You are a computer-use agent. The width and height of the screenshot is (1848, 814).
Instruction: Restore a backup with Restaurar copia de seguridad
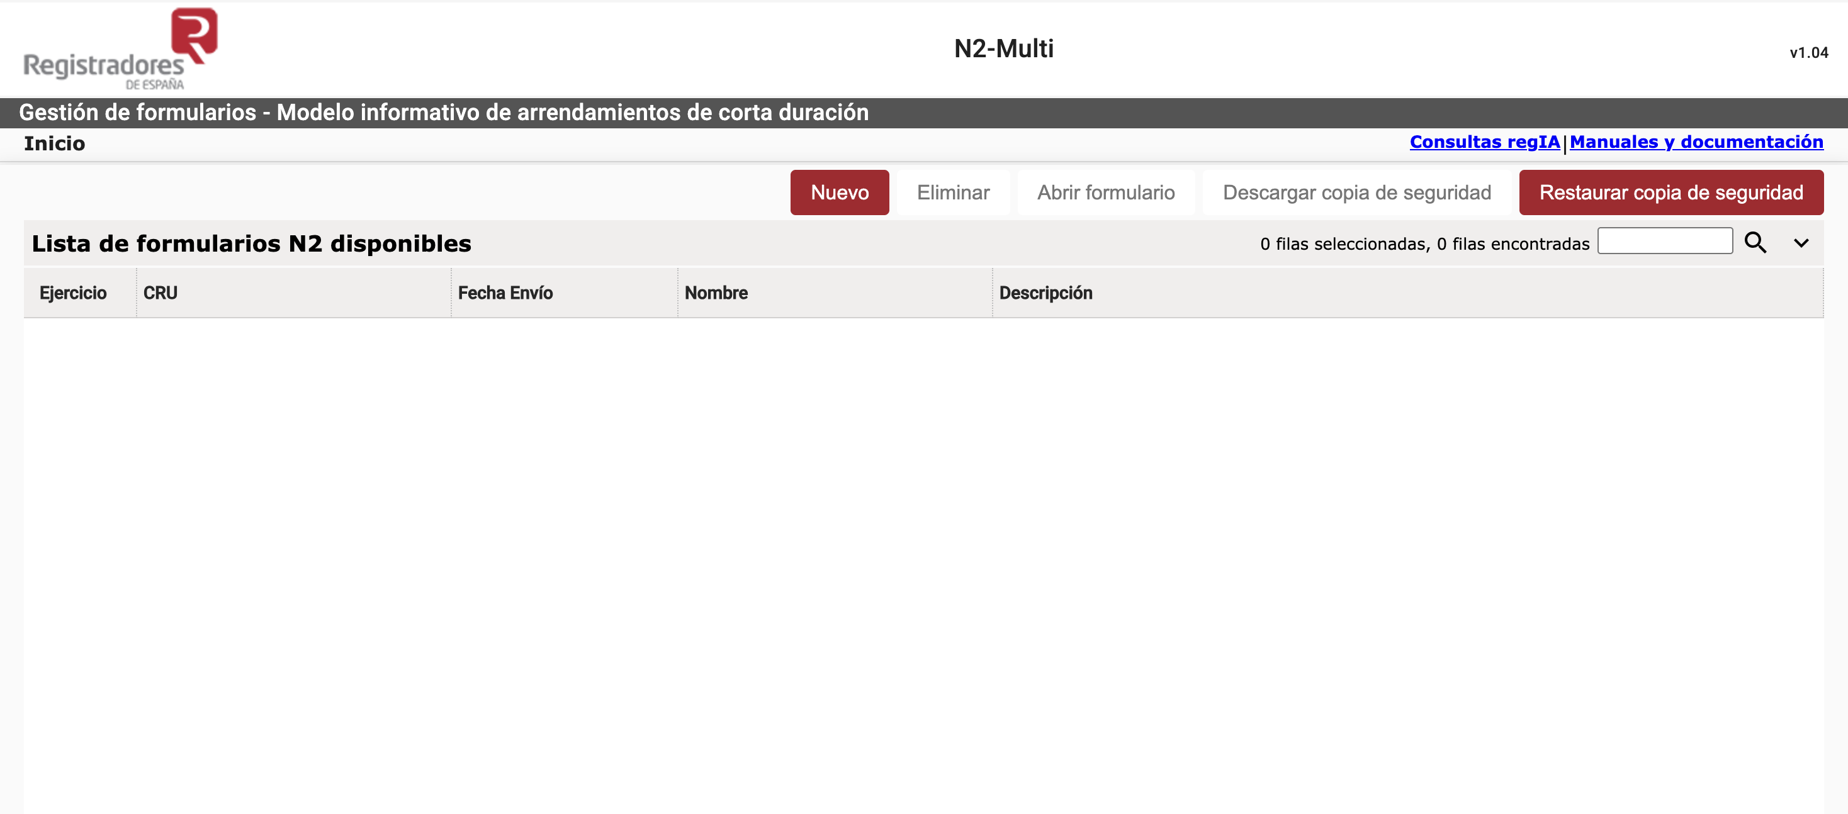point(1670,192)
